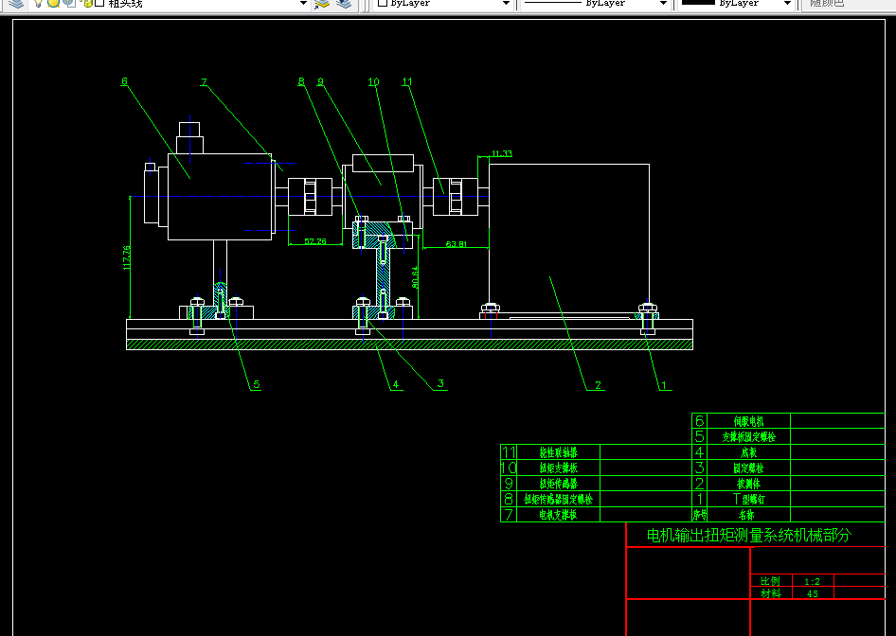Select the 63.81 dimension text

pyautogui.click(x=456, y=244)
